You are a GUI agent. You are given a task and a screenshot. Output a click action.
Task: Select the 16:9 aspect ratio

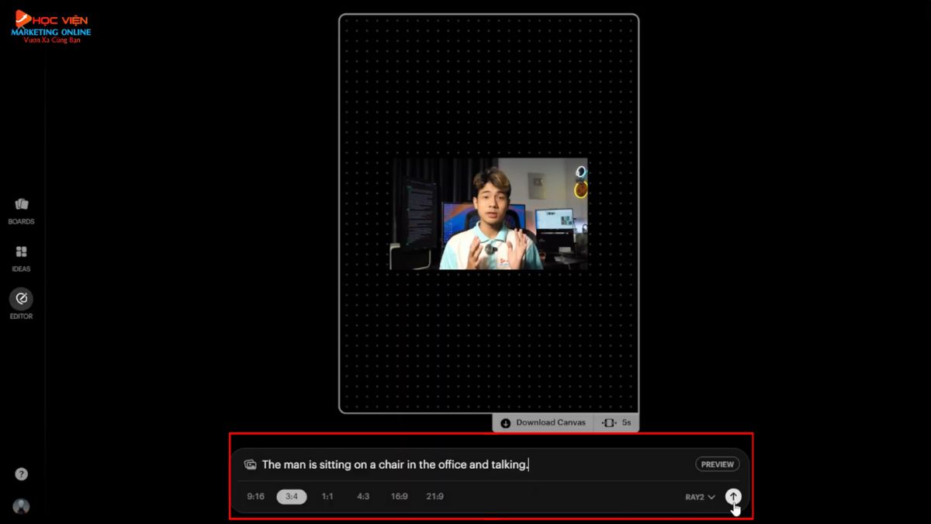click(400, 496)
